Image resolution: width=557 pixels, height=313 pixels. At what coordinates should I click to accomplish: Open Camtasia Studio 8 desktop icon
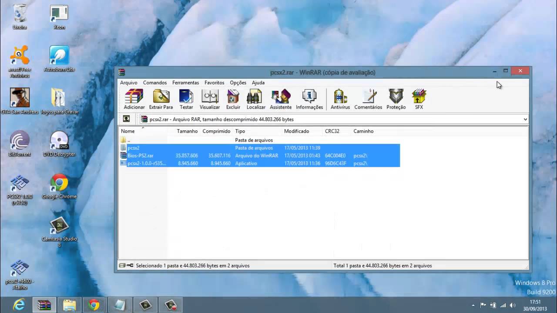point(59,232)
